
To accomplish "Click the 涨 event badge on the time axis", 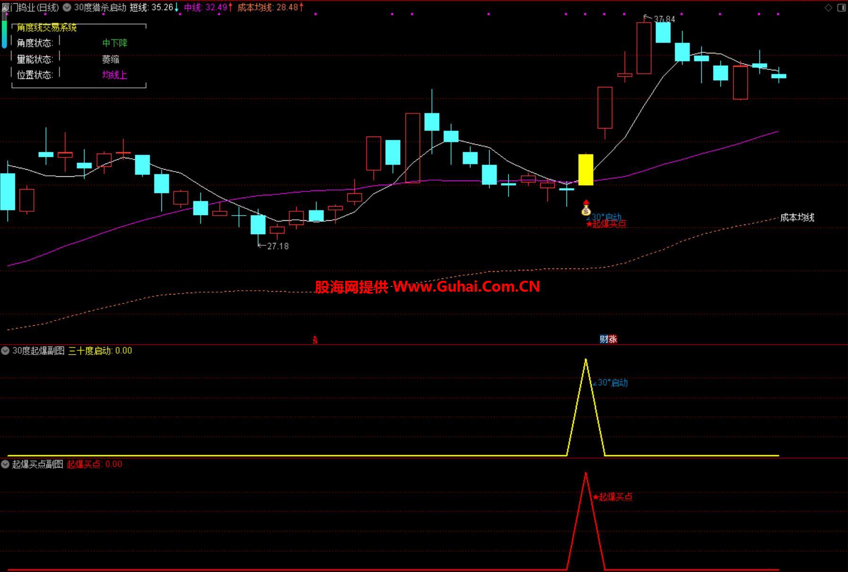I will pos(612,339).
